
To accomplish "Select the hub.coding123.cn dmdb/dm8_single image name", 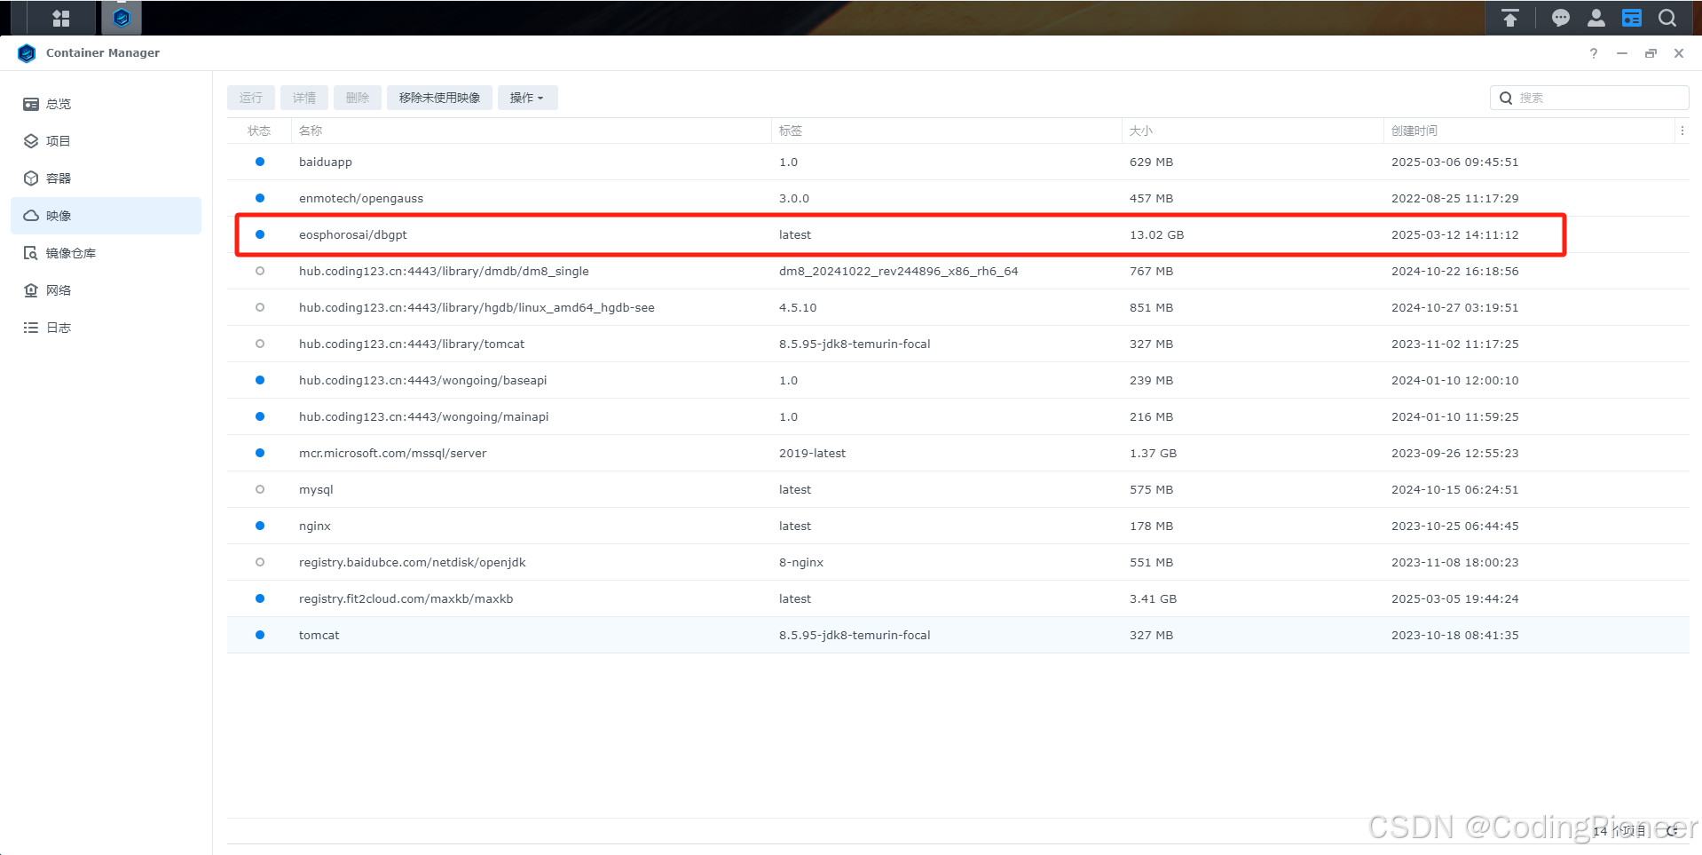I will click(x=444, y=271).
